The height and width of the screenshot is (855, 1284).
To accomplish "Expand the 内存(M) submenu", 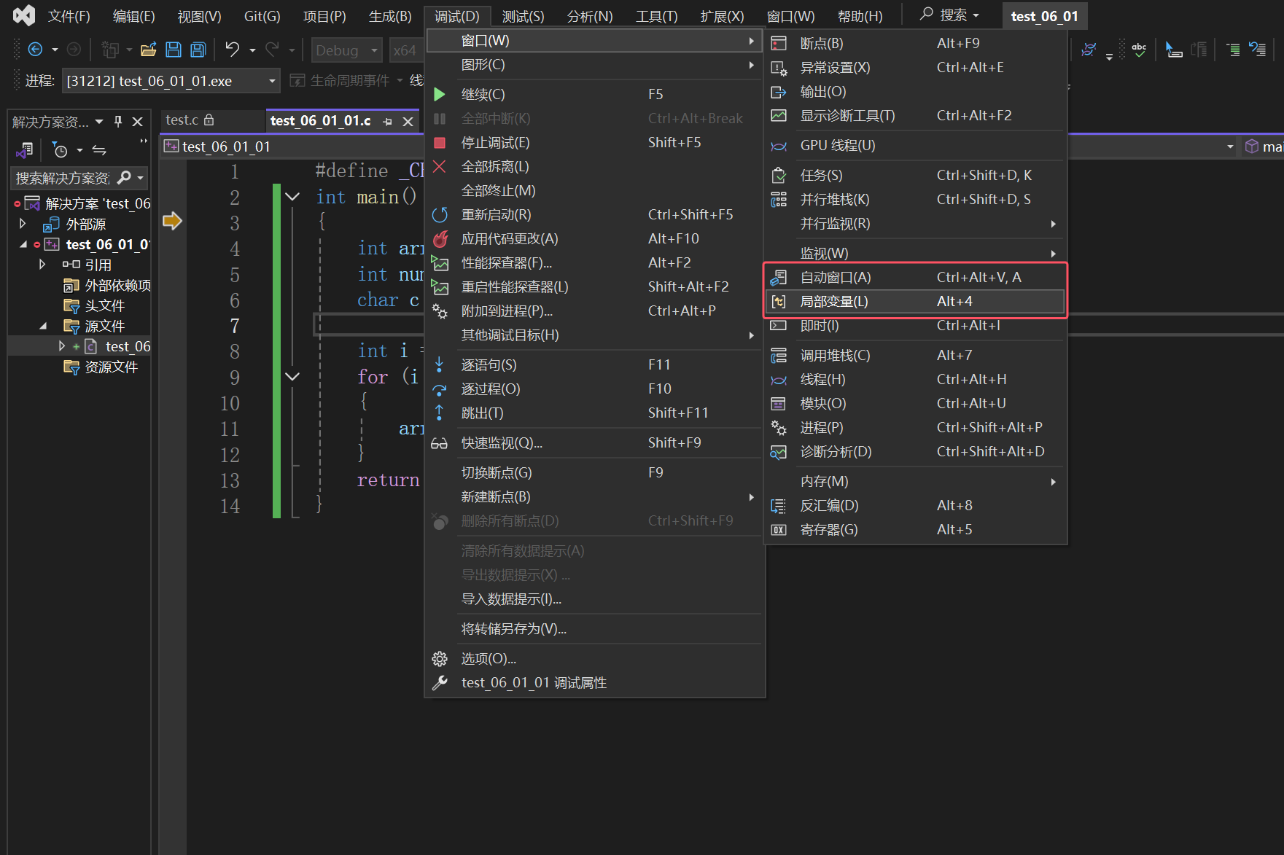I will pos(915,481).
